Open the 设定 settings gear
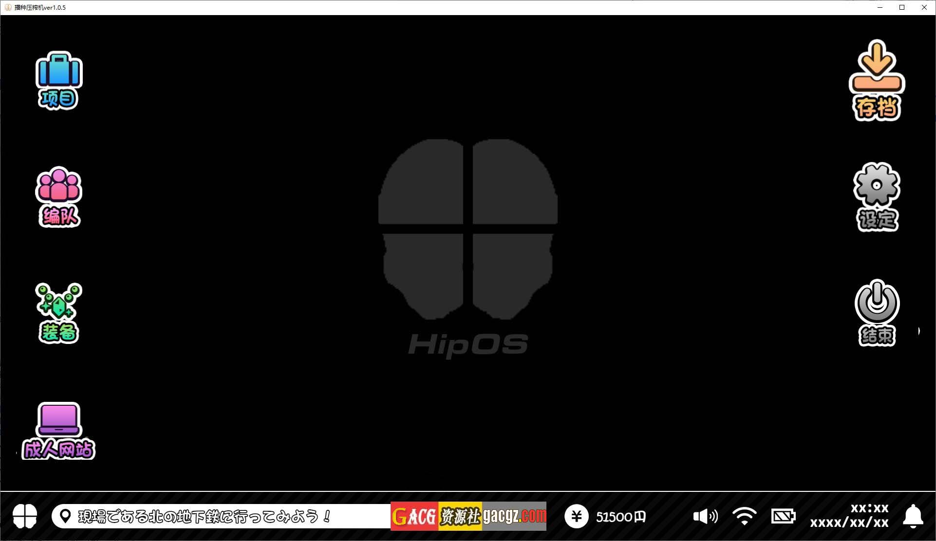The height and width of the screenshot is (541, 936). 877,197
